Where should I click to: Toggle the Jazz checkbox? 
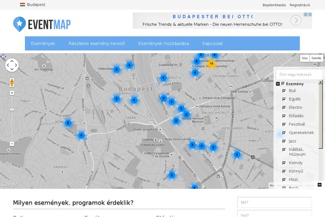pos(284,141)
